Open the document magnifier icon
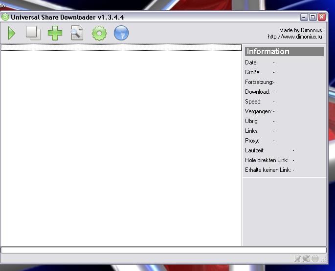The image size is (335, 271). pyautogui.click(x=77, y=33)
